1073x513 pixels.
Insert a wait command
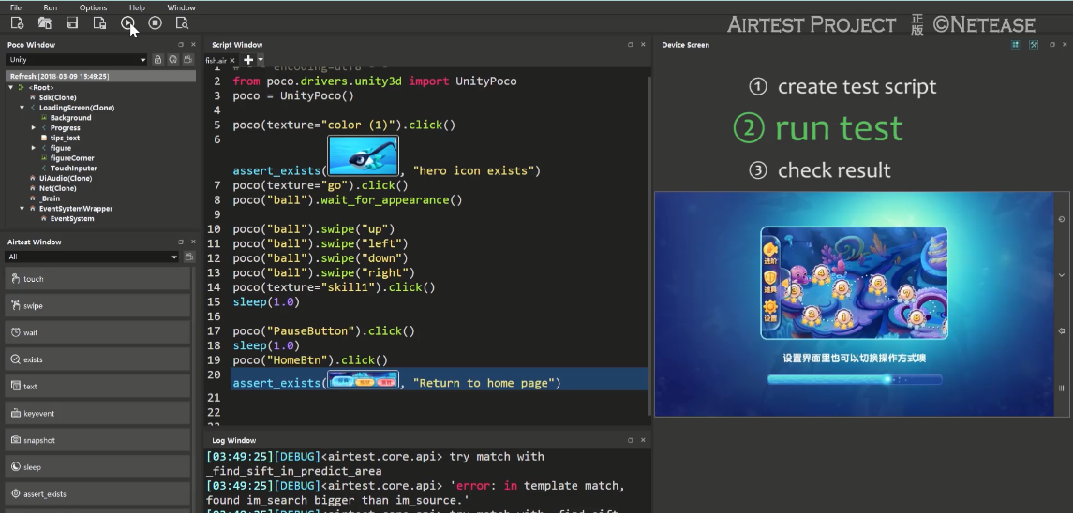tap(97, 332)
